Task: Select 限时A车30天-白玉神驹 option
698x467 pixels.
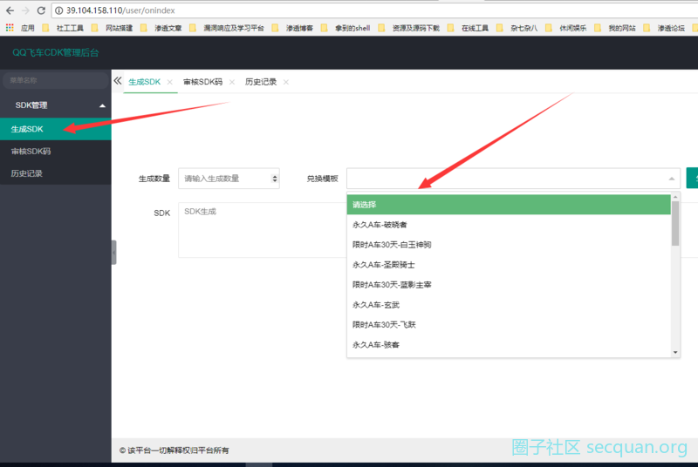Action: point(391,245)
